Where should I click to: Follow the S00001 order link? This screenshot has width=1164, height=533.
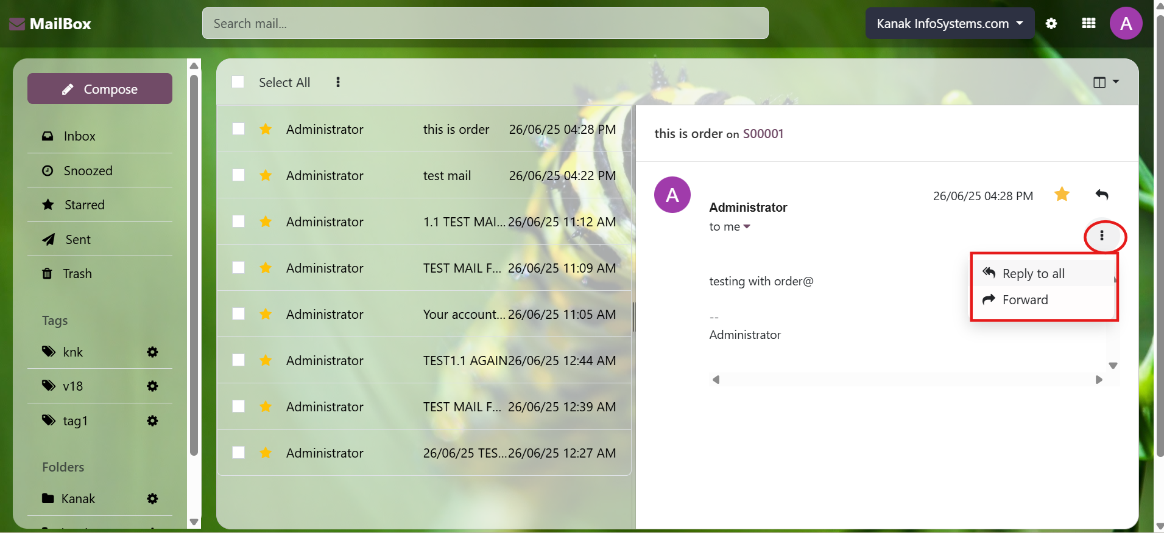coord(763,134)
